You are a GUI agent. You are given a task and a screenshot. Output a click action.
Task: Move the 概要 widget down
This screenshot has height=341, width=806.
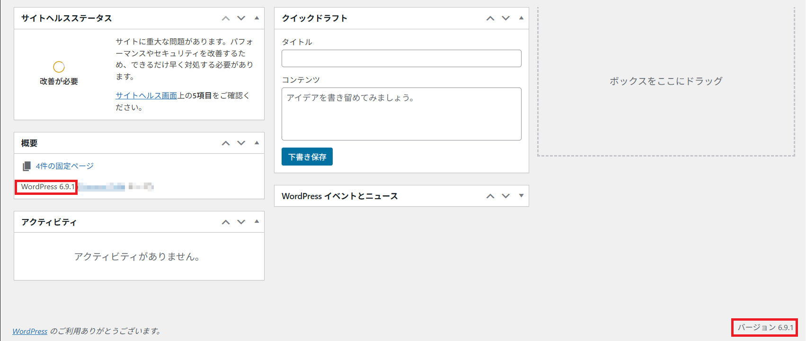241,143
